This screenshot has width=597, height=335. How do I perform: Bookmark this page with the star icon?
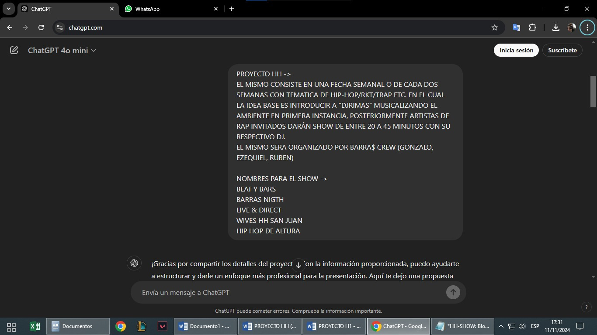(x=495, y=27)
